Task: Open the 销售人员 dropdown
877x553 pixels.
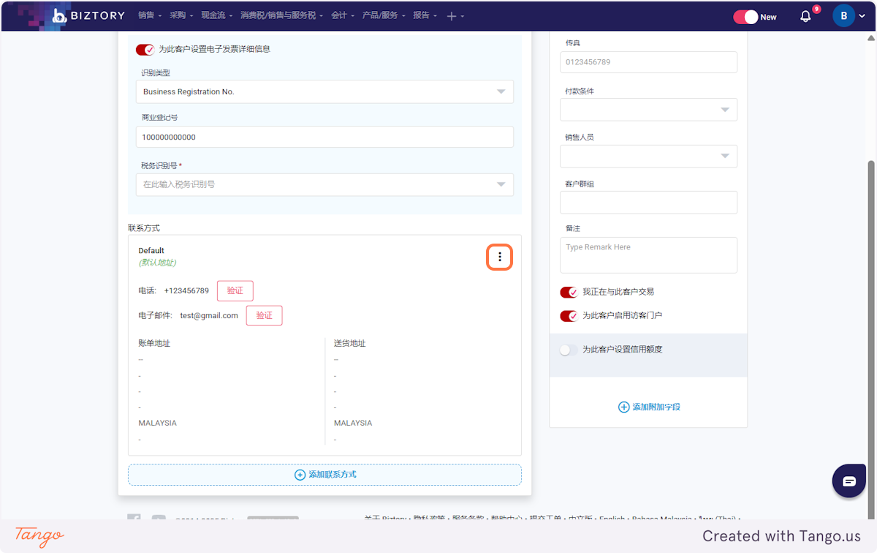Action: (648, 156)
